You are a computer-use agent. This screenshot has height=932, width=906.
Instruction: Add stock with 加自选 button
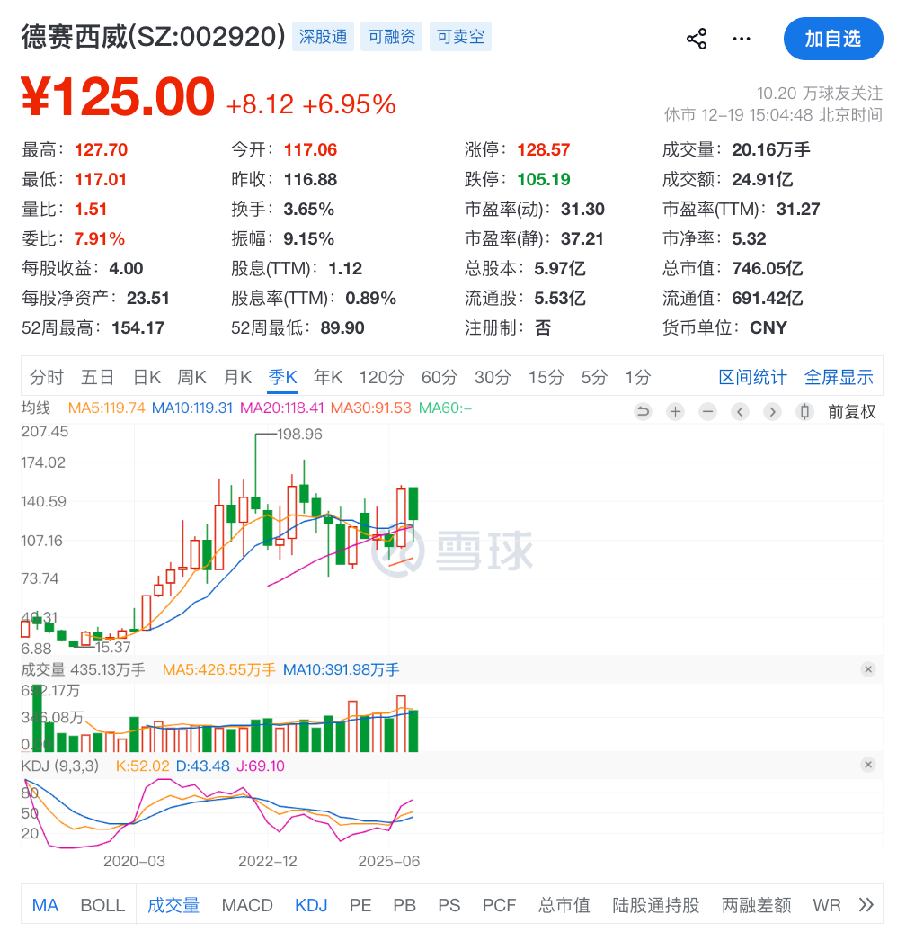coord(833,39)
